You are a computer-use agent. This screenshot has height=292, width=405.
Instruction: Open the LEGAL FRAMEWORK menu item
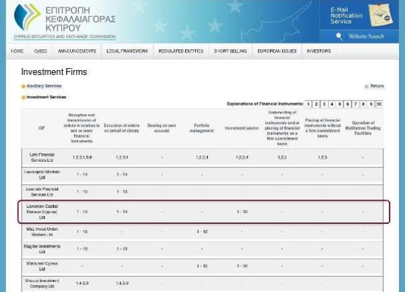[x=128, y=51]
